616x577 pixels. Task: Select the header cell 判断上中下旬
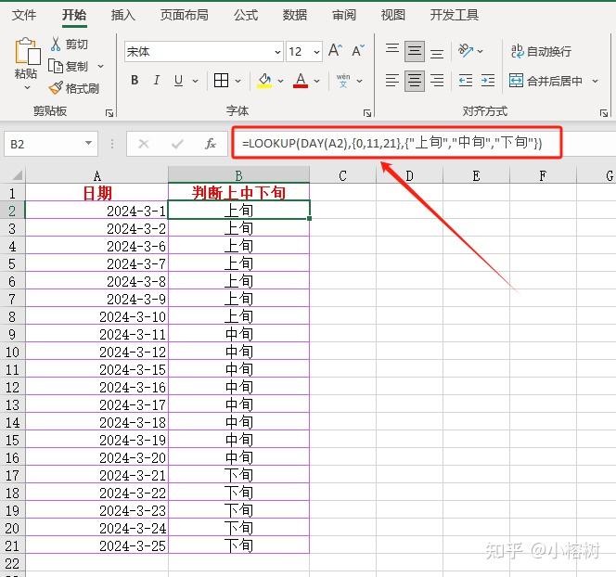(x=238, y=192)
